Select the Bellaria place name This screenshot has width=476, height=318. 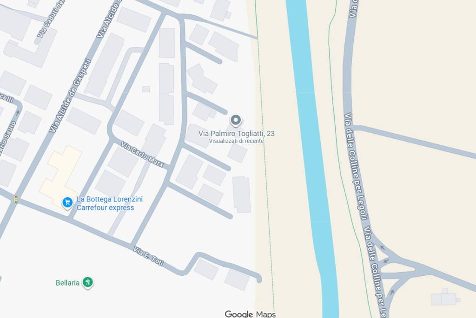[x=67, y=283]
